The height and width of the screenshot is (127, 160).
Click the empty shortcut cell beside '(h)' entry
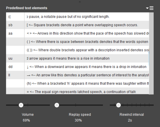click(x=15, y=83)
